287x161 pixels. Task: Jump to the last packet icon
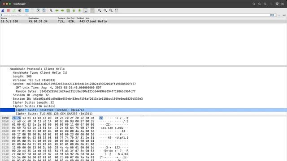point(79,11)
